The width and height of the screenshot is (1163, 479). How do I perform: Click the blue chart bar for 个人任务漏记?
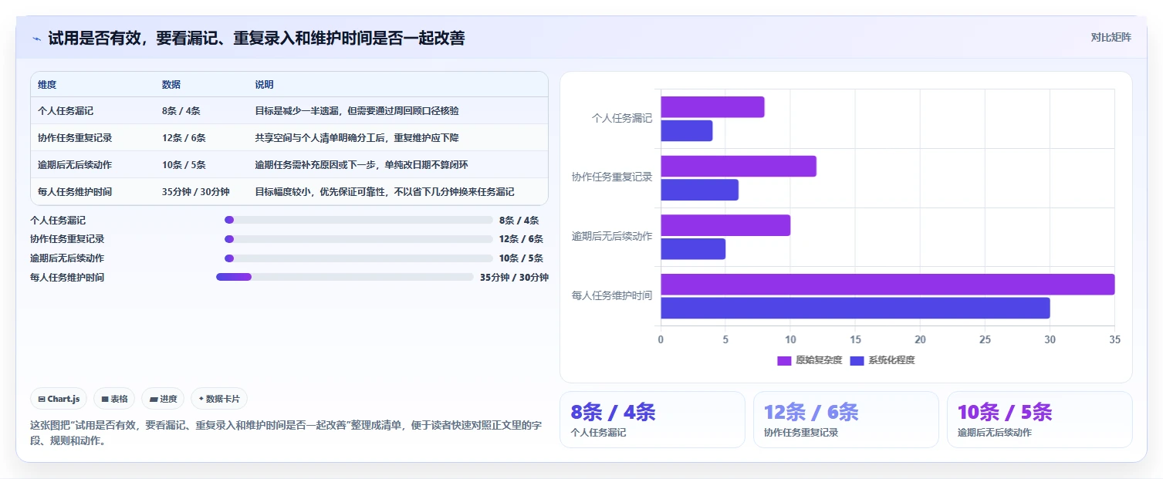(x=687, y=130)
